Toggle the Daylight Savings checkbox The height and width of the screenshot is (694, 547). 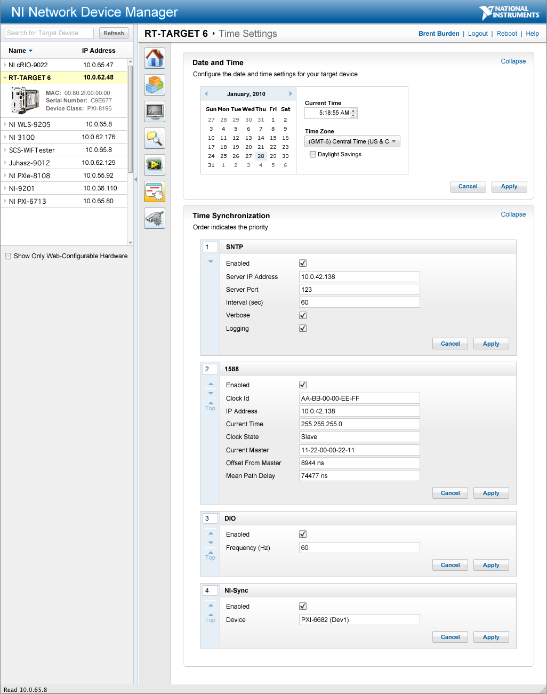313,154
